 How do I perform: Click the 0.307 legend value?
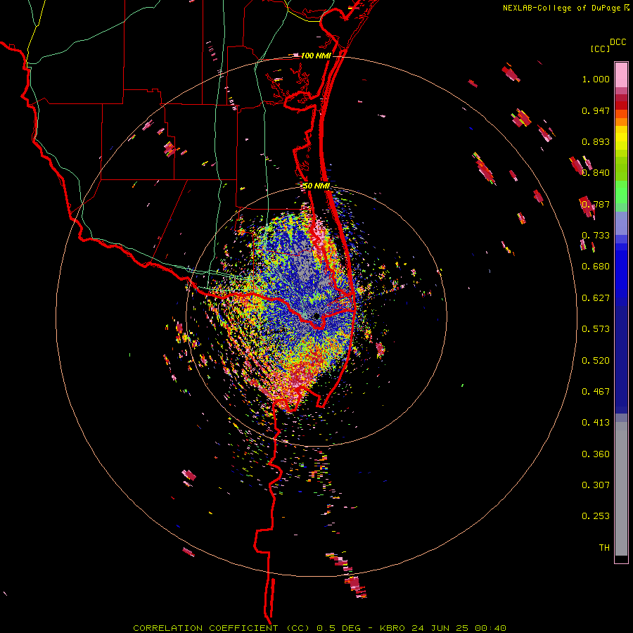coord(596,485)
